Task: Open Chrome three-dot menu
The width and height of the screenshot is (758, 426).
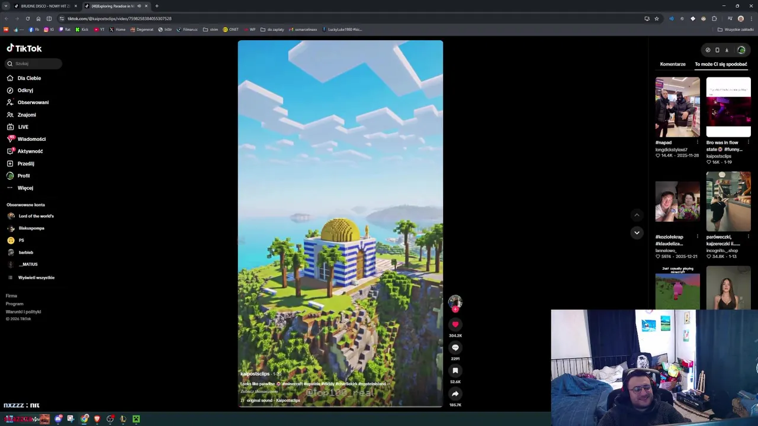Action: 751,18
